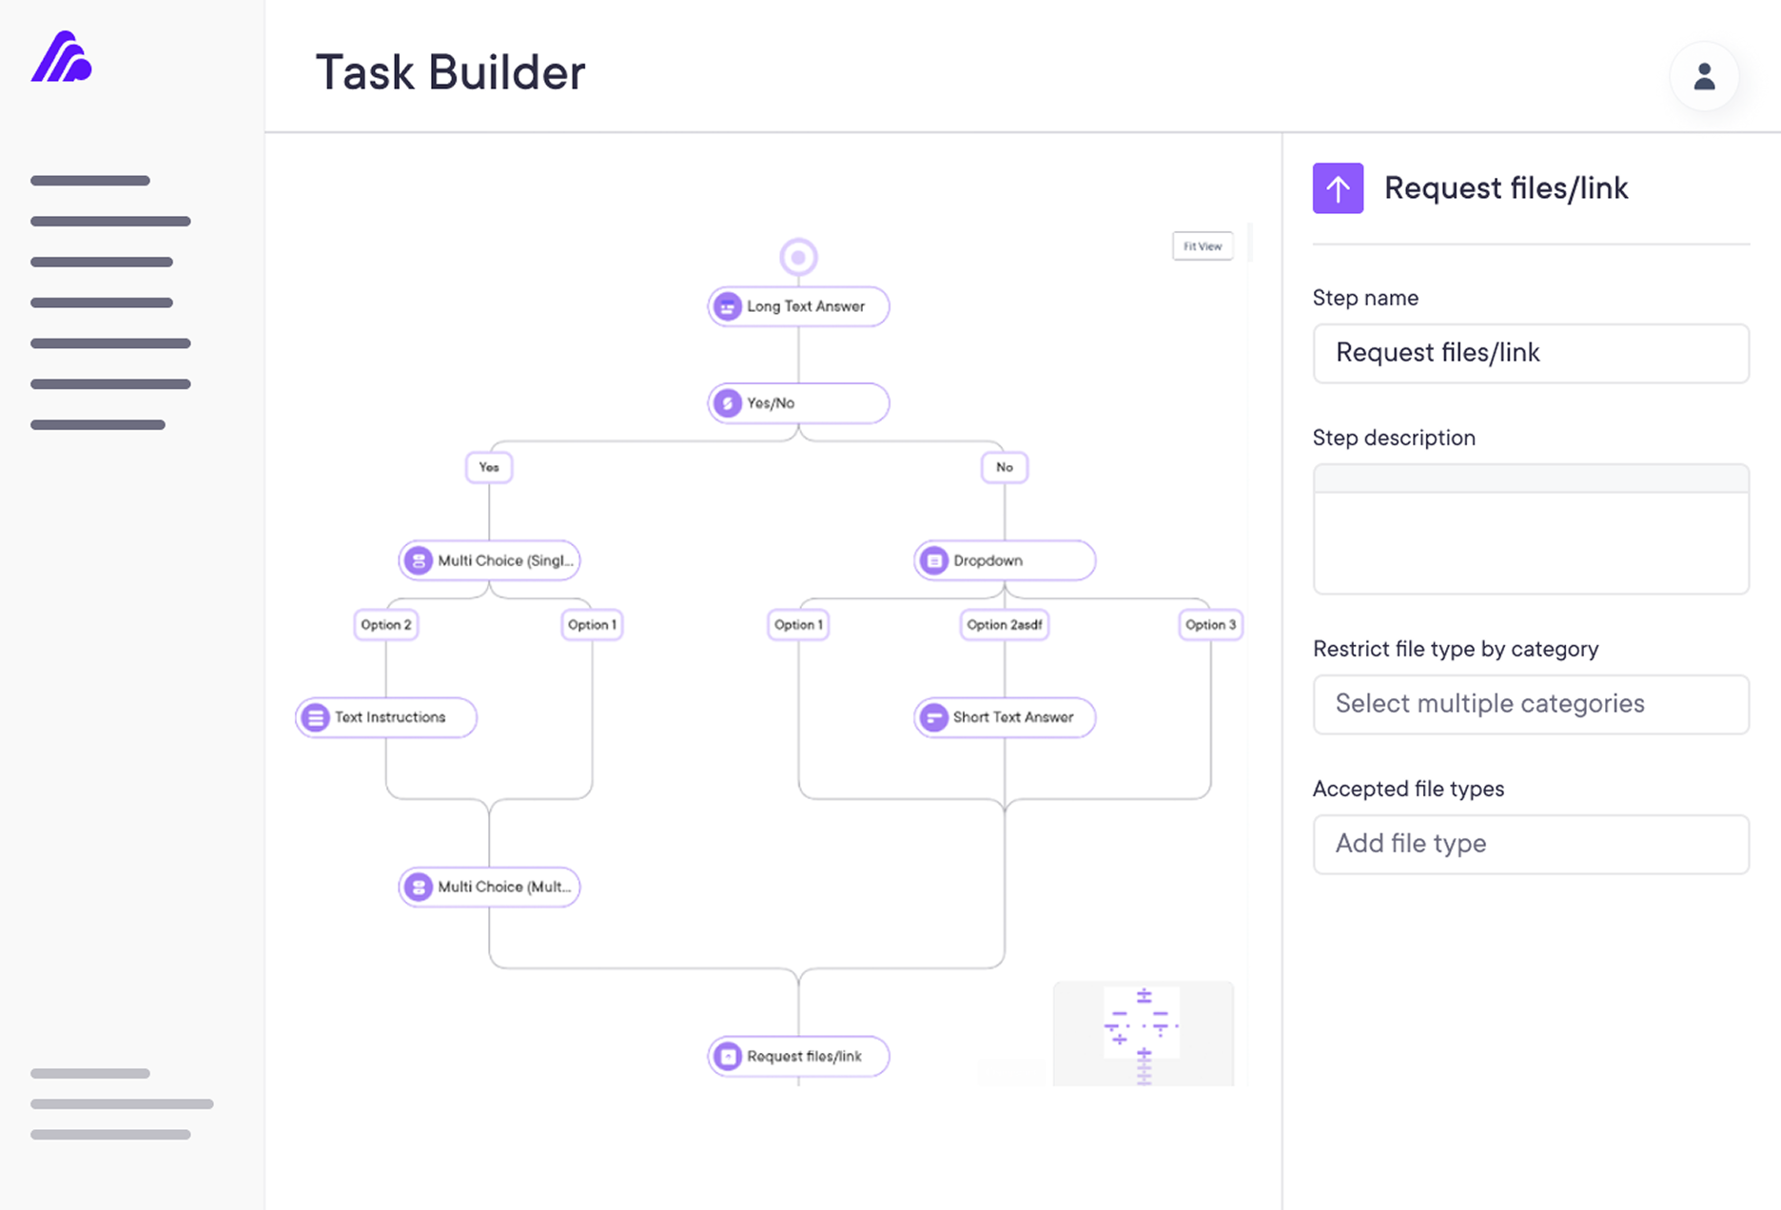
Task: Open the Restrict file type category selector
Action: point(1530,704)
